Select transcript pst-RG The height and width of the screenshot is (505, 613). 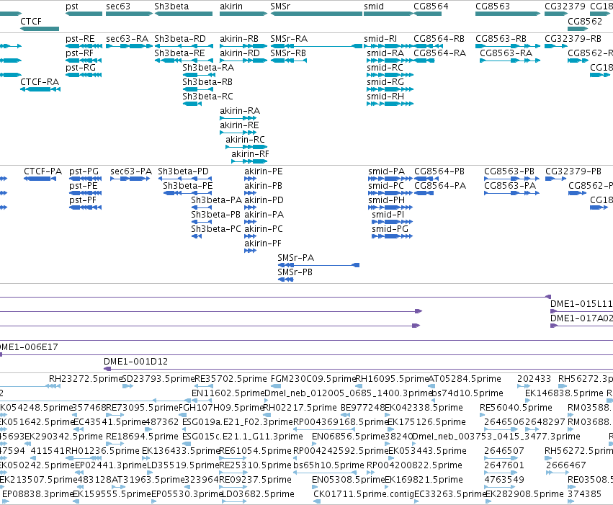point(81,68)
